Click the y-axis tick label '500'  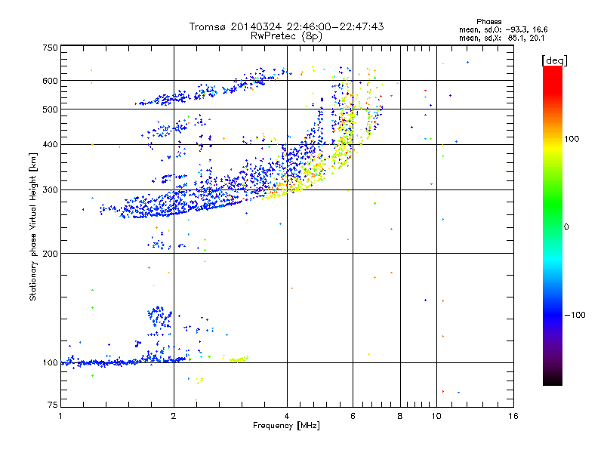(50, 109)
